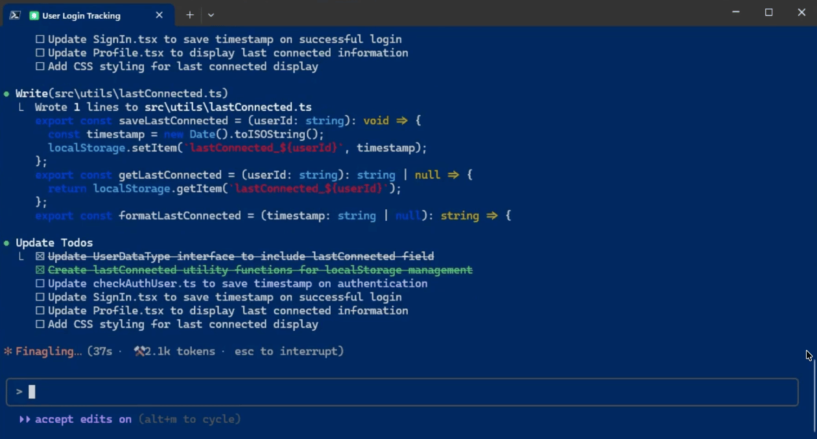Click the double-arrow icon before accept edits
The height and width of the screenshot is (439, 817).
point(25,420)
